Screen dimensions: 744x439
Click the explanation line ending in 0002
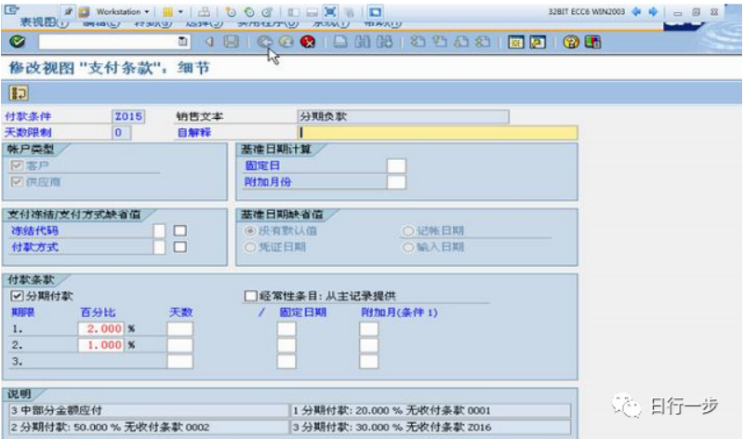[x=149, y=427]
